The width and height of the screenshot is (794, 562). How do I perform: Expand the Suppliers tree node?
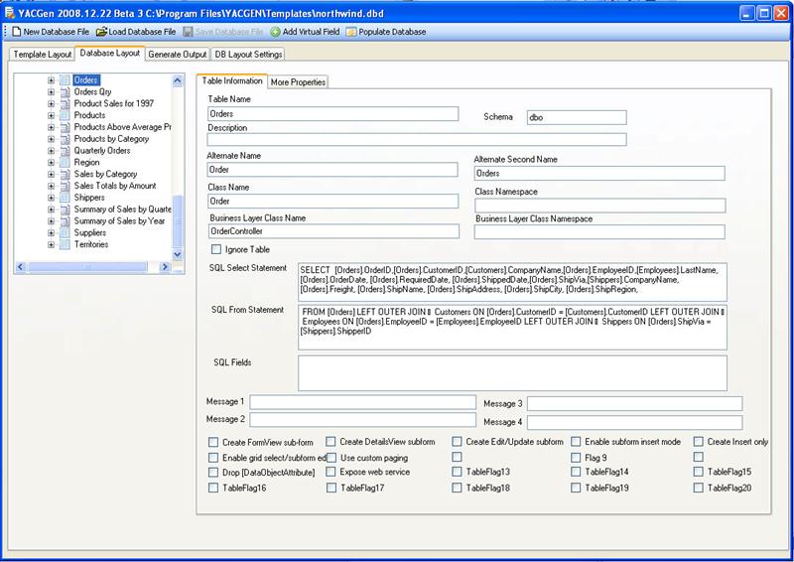tap(51, 233)
